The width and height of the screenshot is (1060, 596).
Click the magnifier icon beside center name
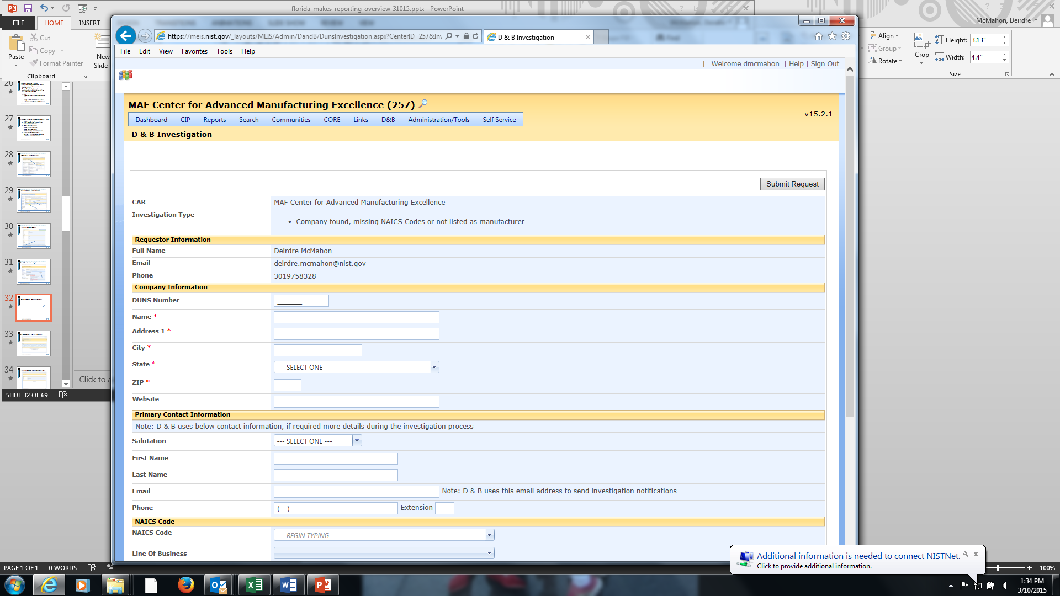tap(423, 104)
